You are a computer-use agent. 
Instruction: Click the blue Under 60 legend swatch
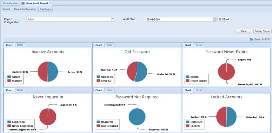98,77
